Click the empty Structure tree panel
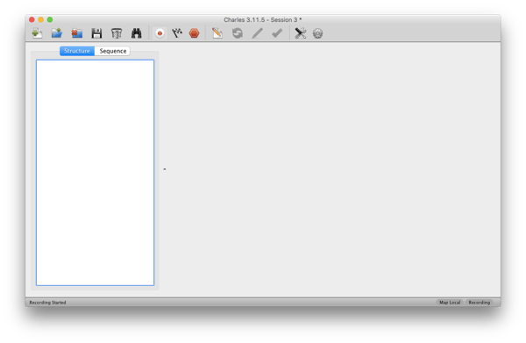526x343 pixels. coord(96,173)
